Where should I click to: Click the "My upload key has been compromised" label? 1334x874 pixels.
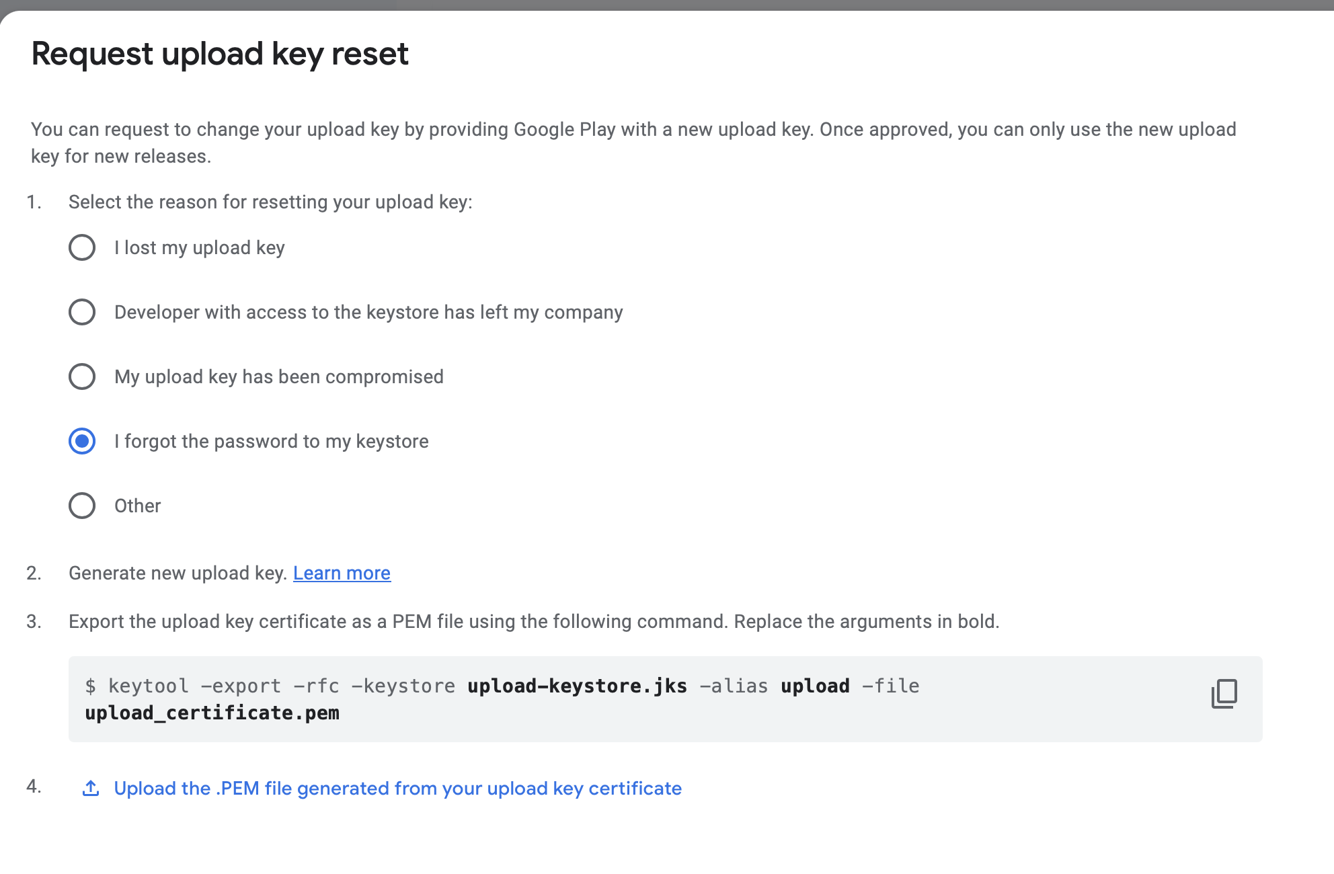click(x=278, y=376)
